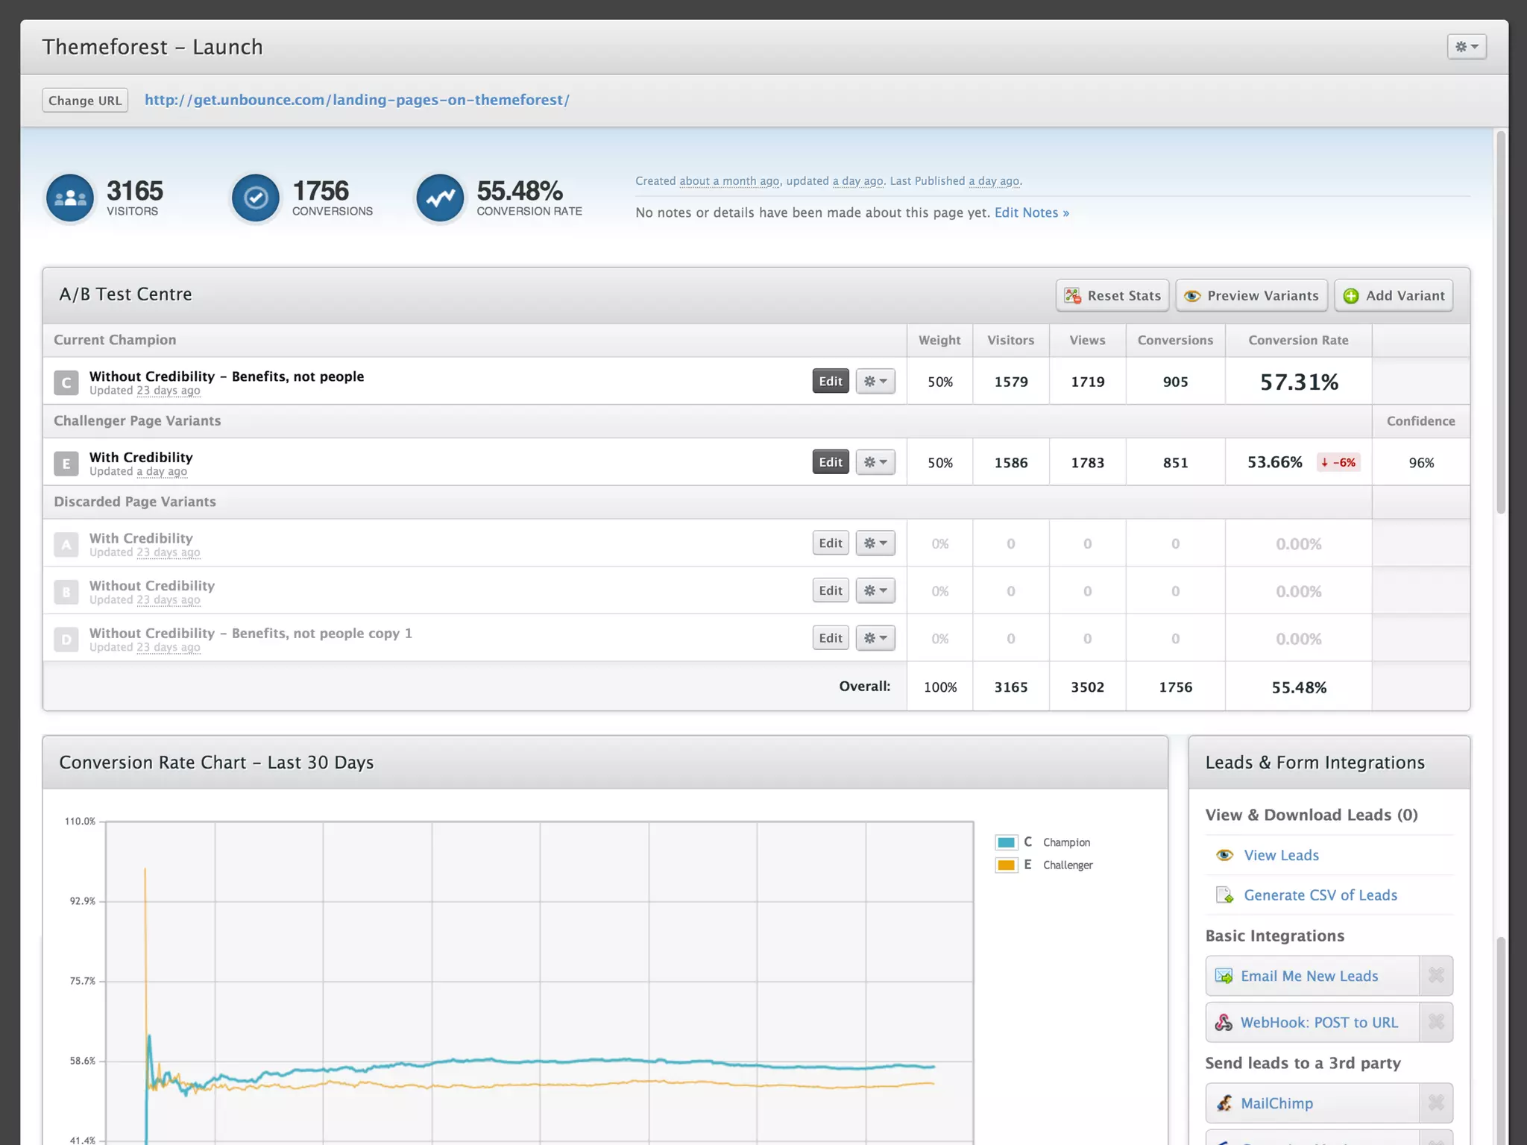Expand gear menu for discarded variant B
This screenshot has width=1527, height=1145.
click(875, 590)
